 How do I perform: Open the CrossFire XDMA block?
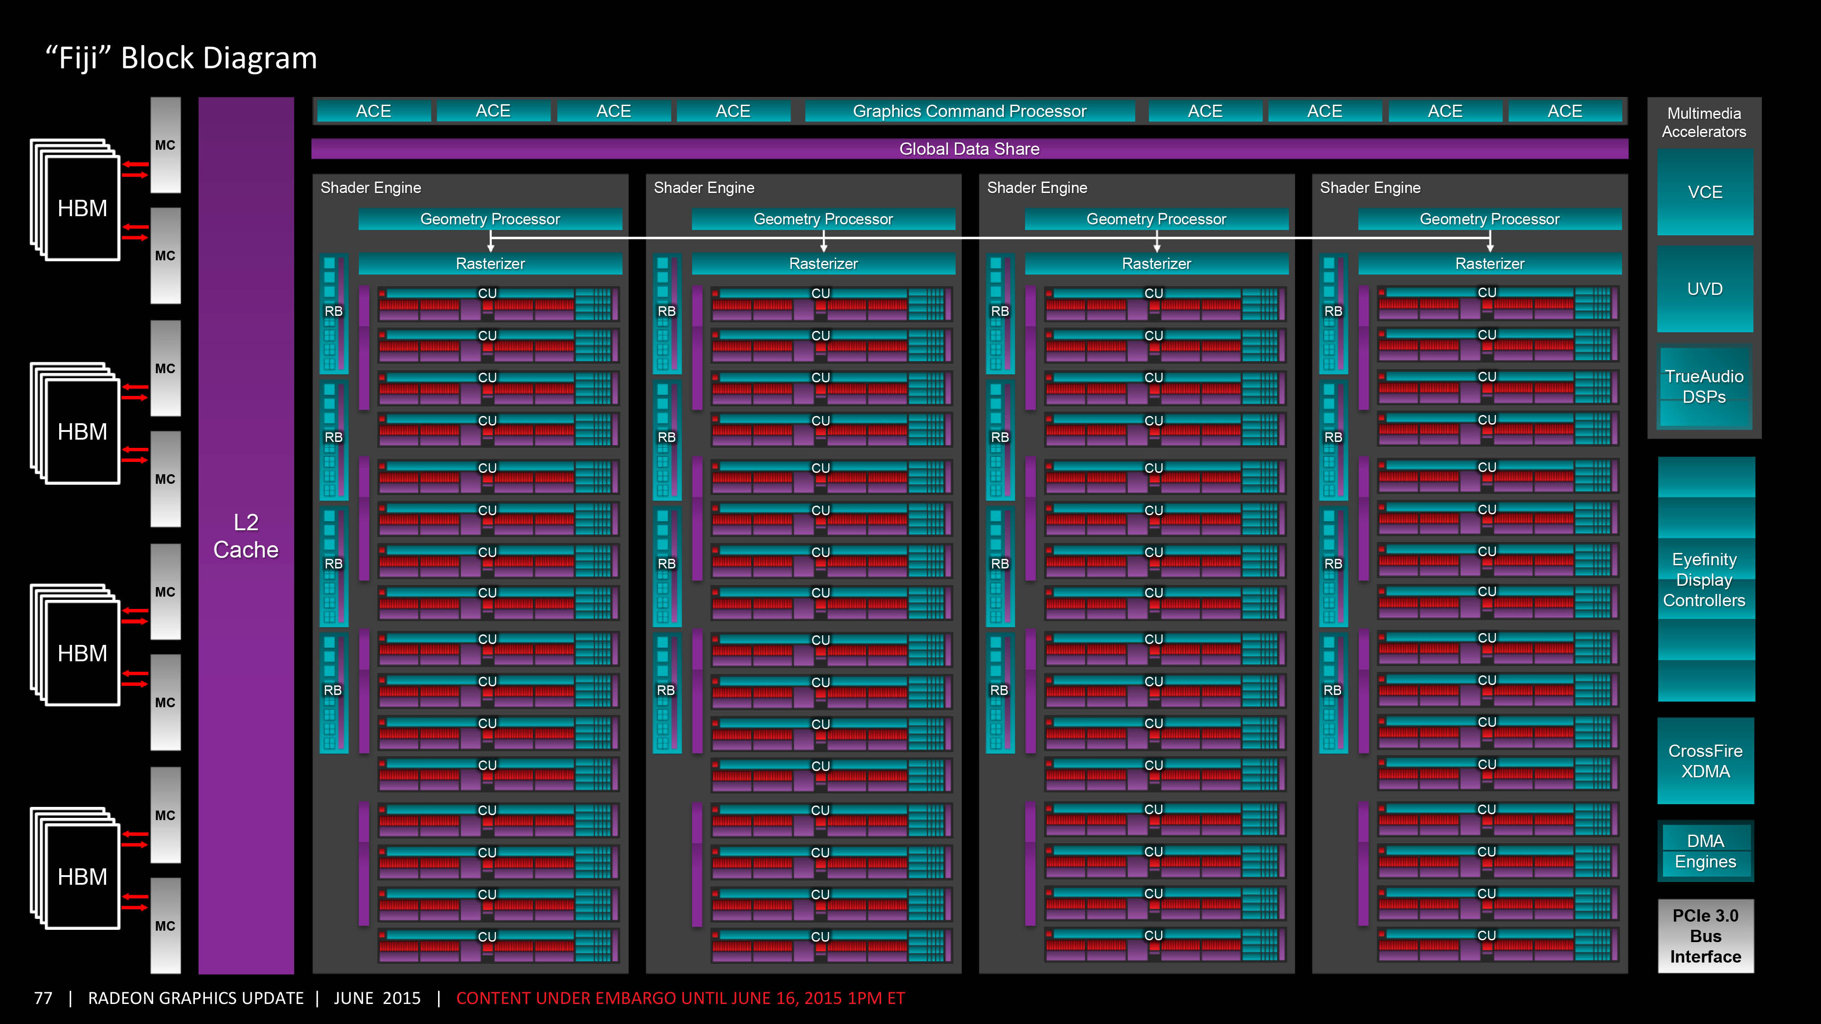1704,761
